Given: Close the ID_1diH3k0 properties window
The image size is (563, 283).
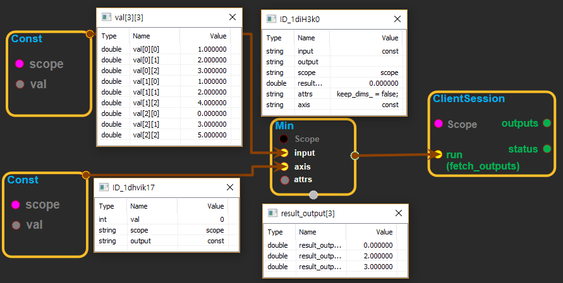Looking at the screenshot, I should [x=396, y=19].
